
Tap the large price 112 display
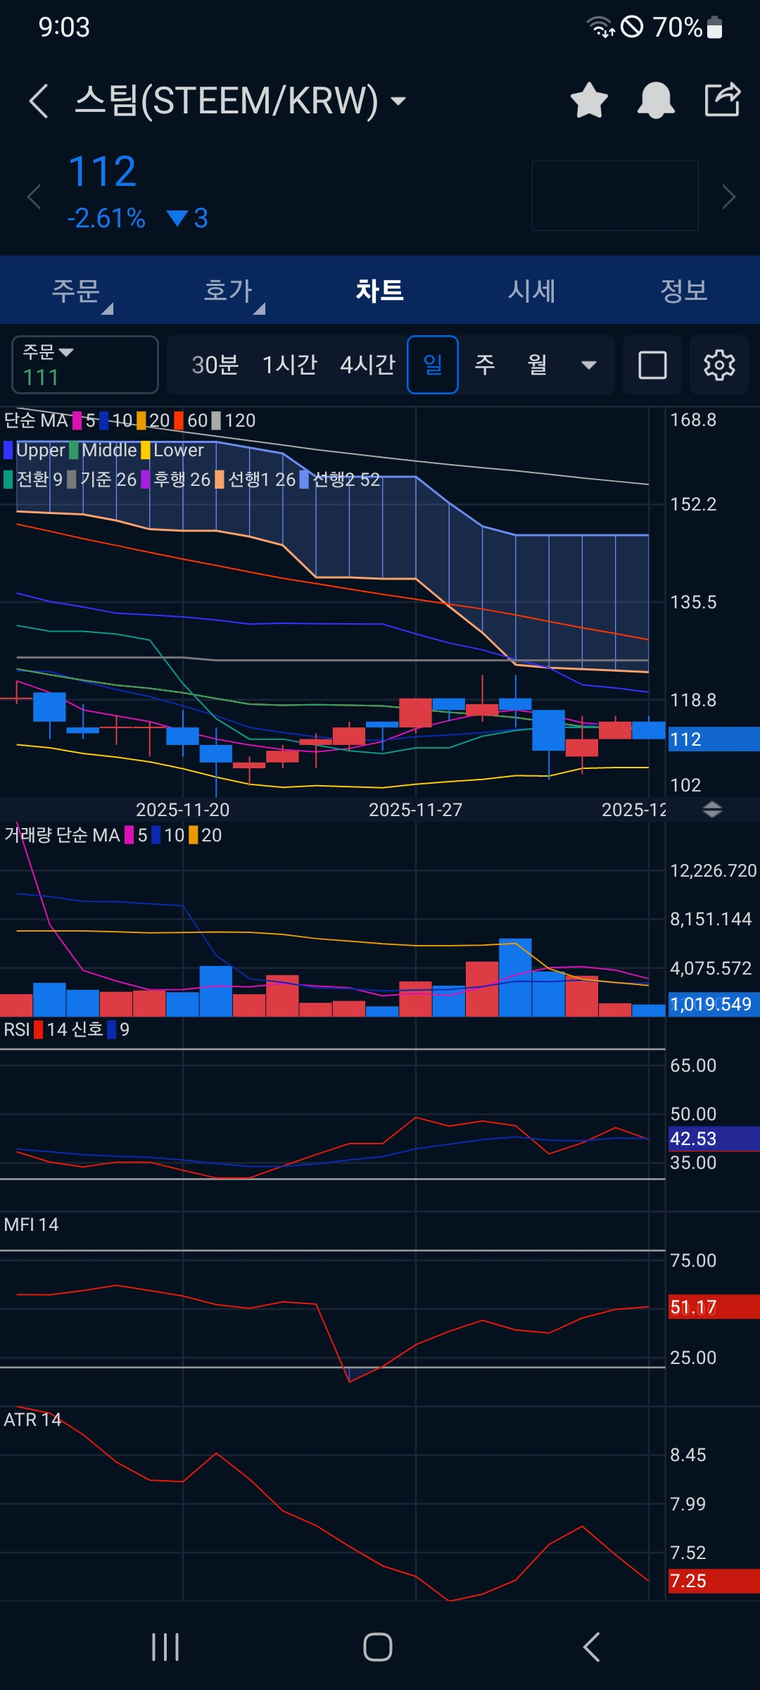click(x=102, y=171)
